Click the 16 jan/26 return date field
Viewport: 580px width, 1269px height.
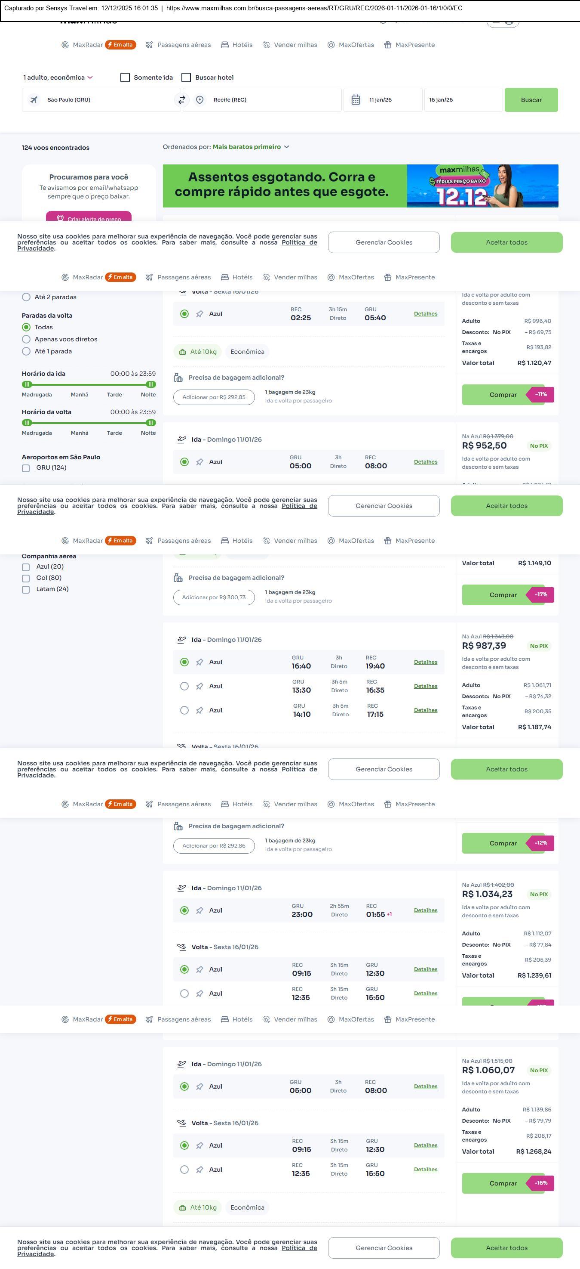463,100
